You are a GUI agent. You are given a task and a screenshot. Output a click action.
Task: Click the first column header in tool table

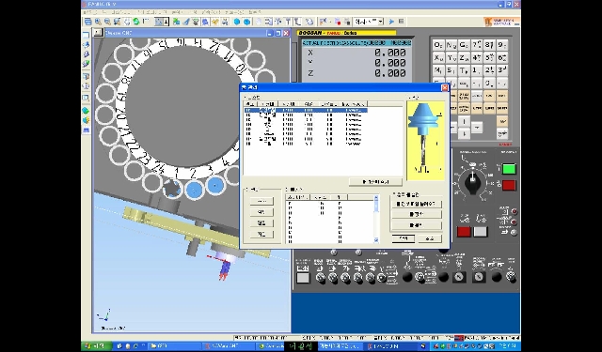coord(250,104)
